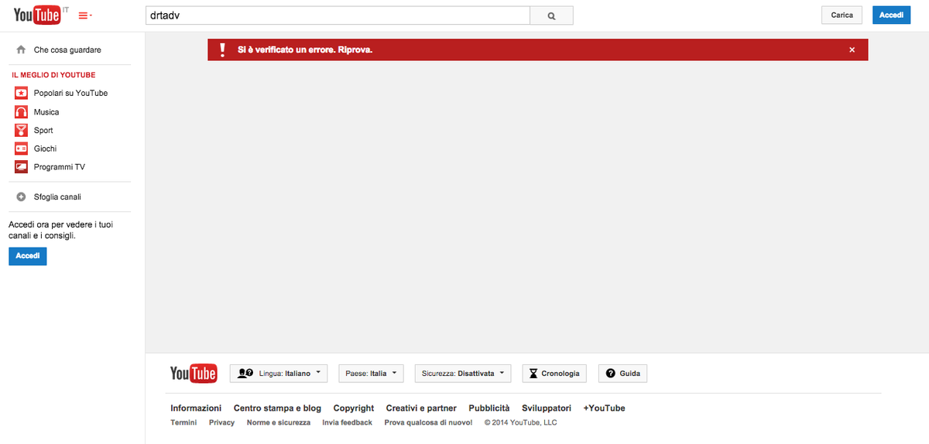Click the Accedi button in the header
Viewport: 929px width, 444px height.
coord(891,15)
